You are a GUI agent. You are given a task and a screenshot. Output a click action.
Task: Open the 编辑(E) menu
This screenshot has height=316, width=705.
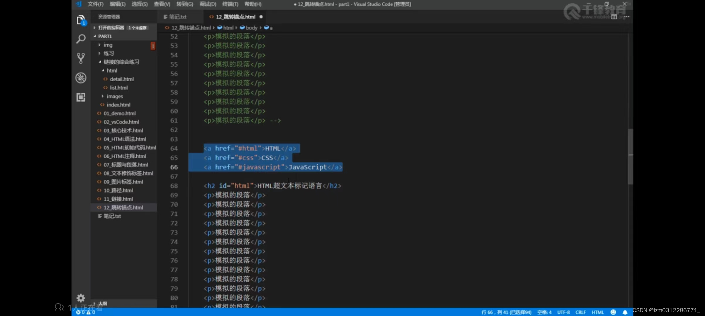(117, 4)
